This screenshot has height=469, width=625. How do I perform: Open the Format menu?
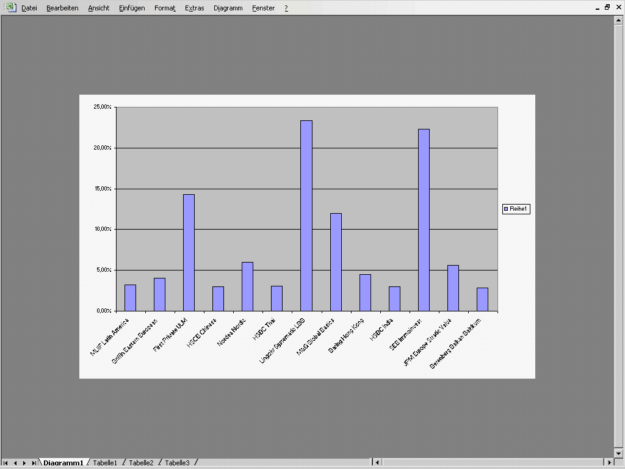pyautogui.click(x=165, y=8)
